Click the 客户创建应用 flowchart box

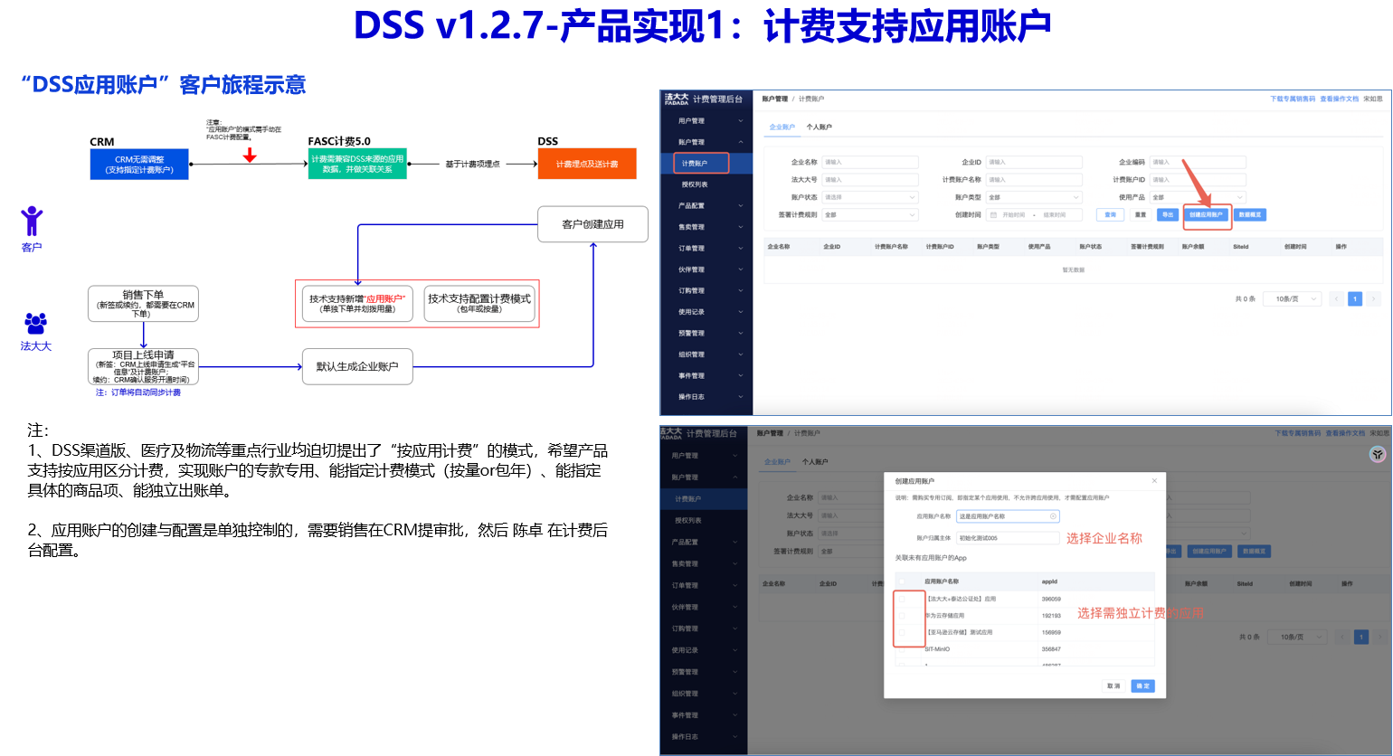[593, 224]
